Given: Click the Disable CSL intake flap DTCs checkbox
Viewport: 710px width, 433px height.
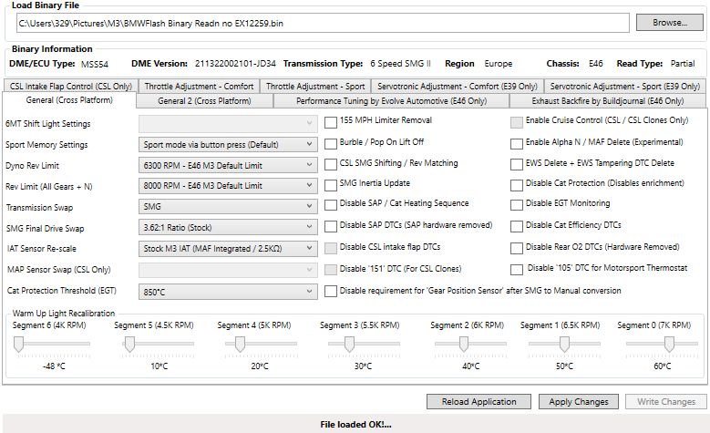Looking at the screenshot, I should (x=331, y=248).
